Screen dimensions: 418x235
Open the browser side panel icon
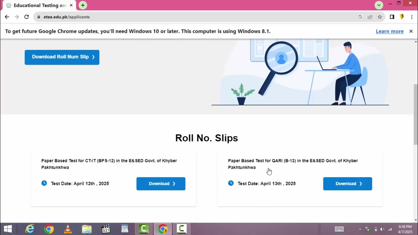[392, 17]
